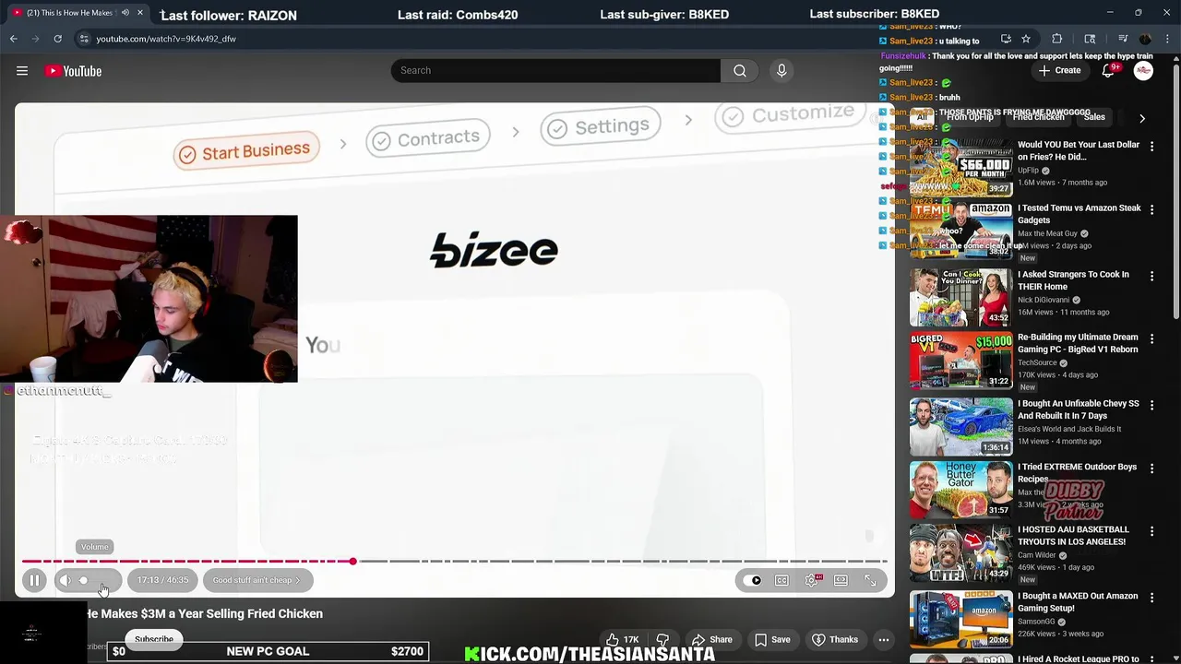Expand the 'Good stuff ain't cheap' chapter
Viewport: 1181px width, 664px height.
click(256, 580)
